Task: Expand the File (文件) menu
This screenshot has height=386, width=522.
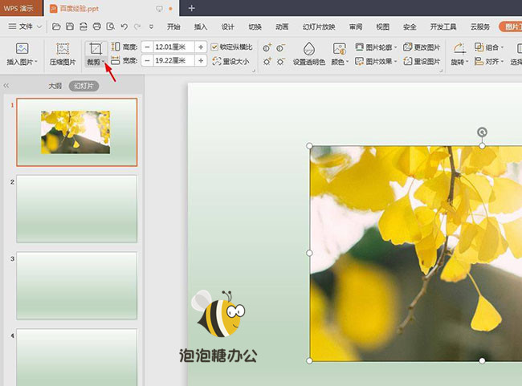Action: (25, 26)
